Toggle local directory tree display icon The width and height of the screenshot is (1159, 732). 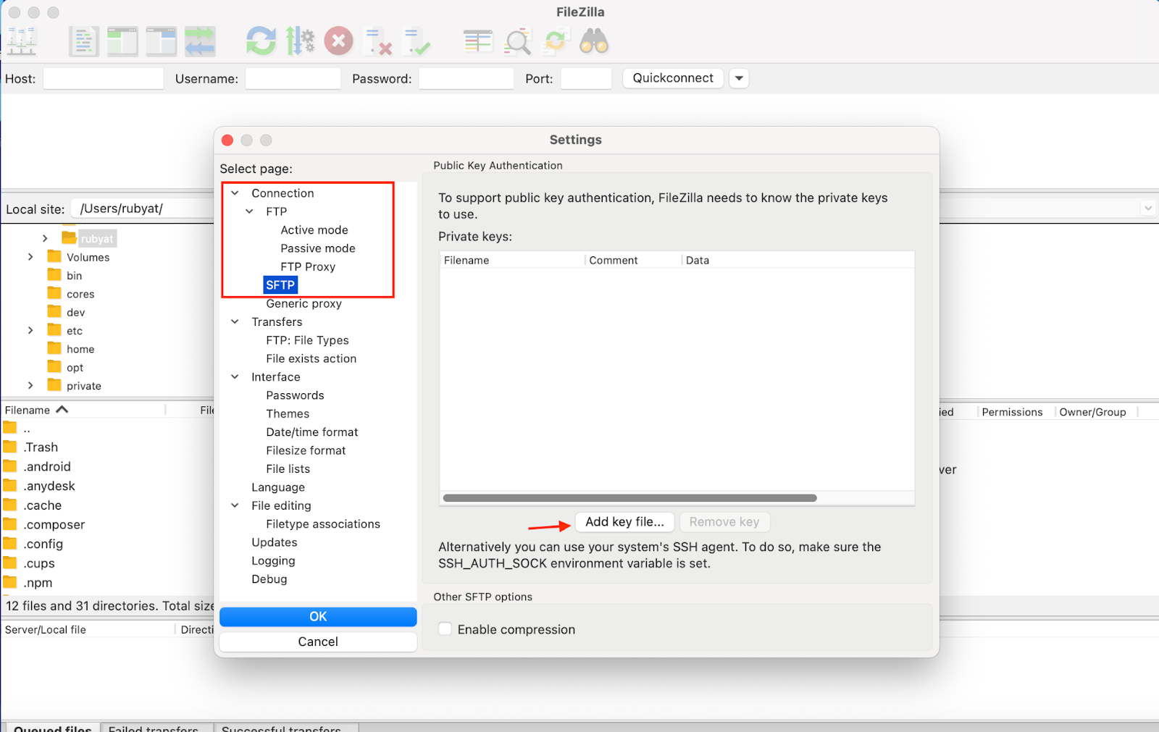(x=122, y=41)
